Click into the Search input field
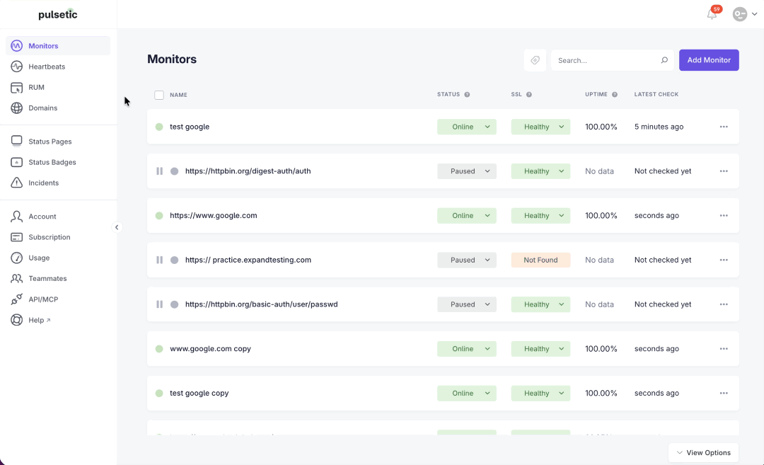 (606, 60)
